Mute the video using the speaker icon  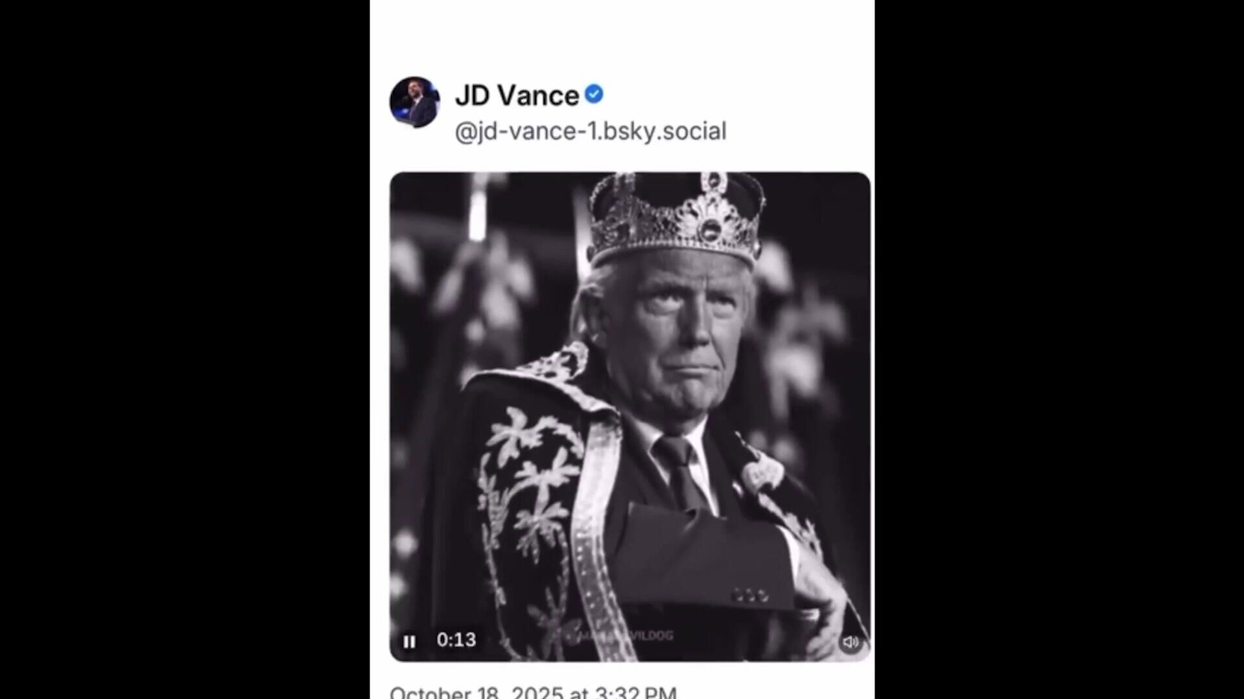tap(850, 642)
